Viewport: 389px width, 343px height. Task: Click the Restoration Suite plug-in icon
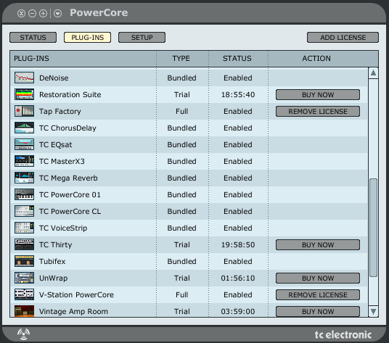tap(24, 94)
